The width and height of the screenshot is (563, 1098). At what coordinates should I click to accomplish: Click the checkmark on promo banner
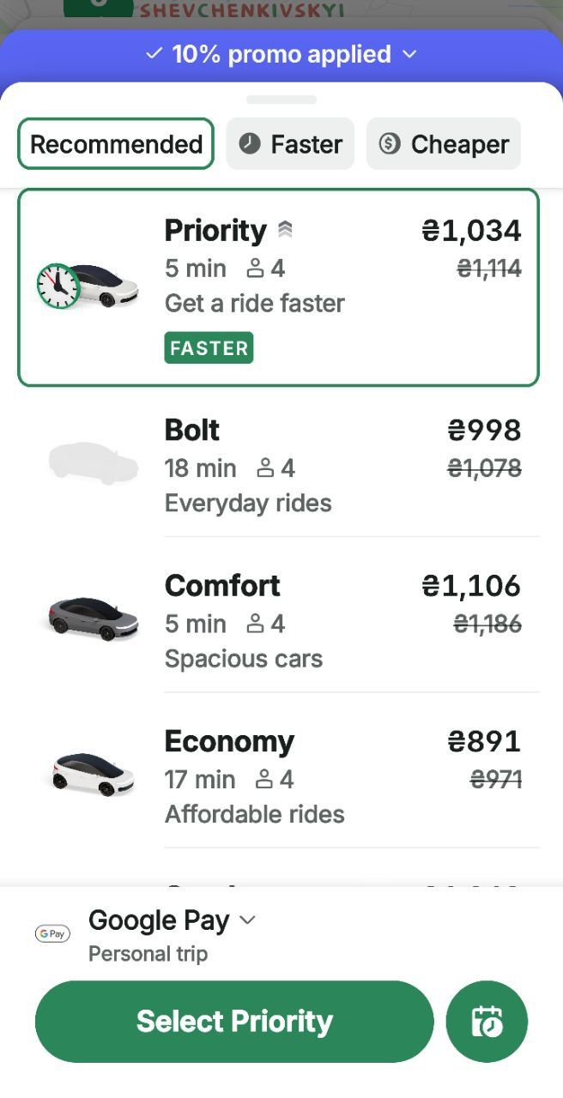click(x=154, y=54)
